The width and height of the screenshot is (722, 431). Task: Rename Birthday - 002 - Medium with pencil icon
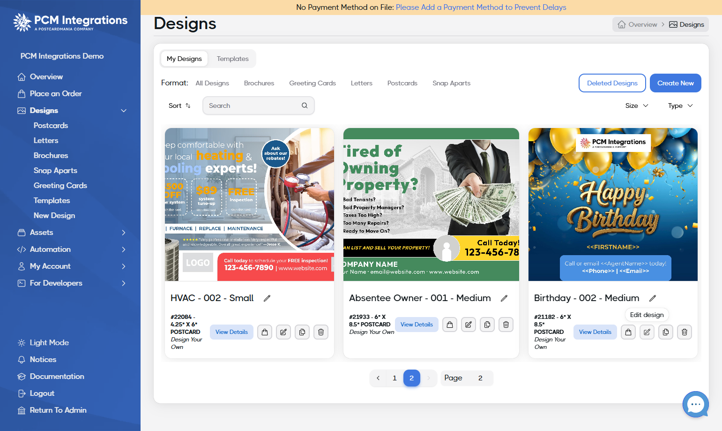[x=653, y=298]
